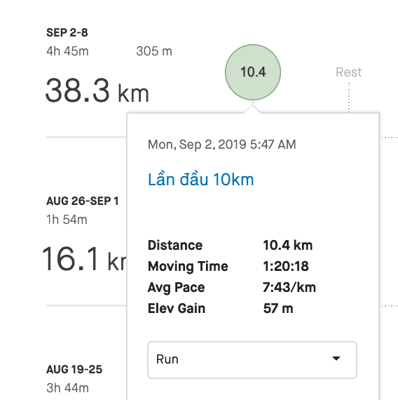Select the 38.3 km weekly total
This screenshot has width=398, height=400.
[97, 91]
